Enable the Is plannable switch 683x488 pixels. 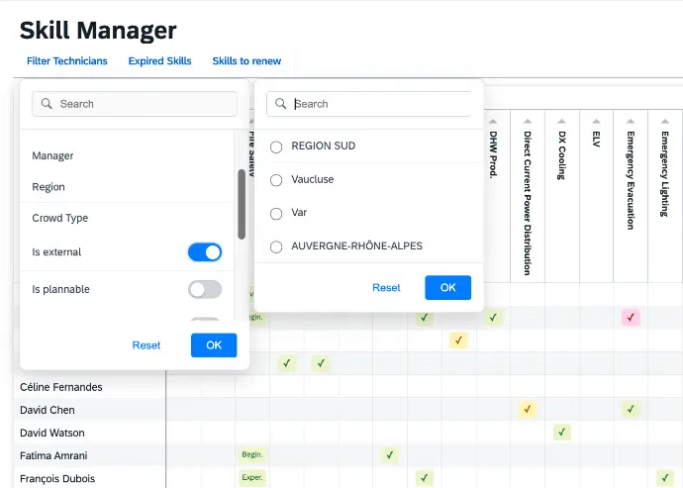pyautogui.click(x=205, y=290)
